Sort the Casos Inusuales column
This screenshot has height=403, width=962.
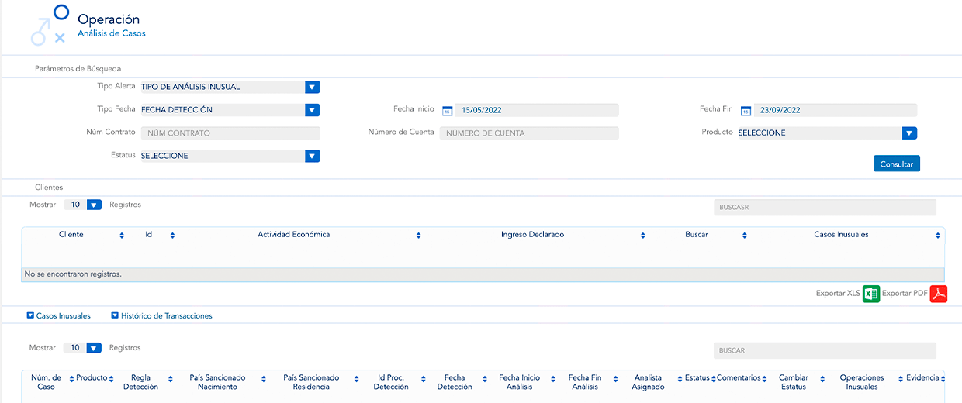[937, 236]
